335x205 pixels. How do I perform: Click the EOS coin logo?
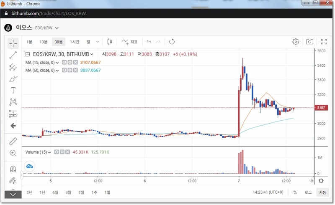8,28
